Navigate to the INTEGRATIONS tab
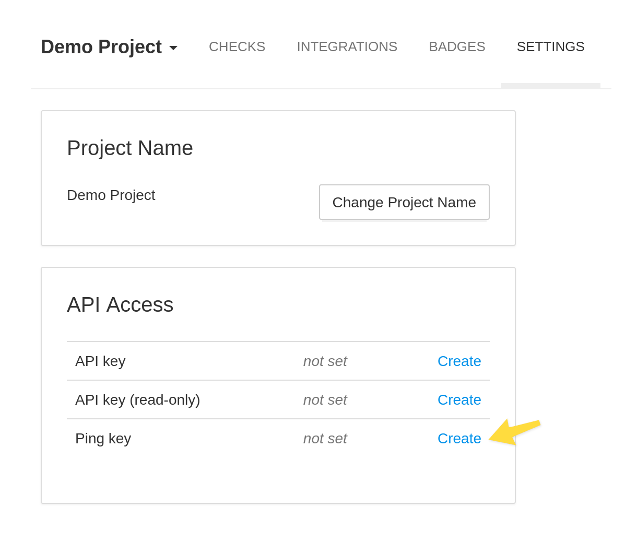Image resolution: width=637 pixels, height=553 pixels. coord(347,46)
